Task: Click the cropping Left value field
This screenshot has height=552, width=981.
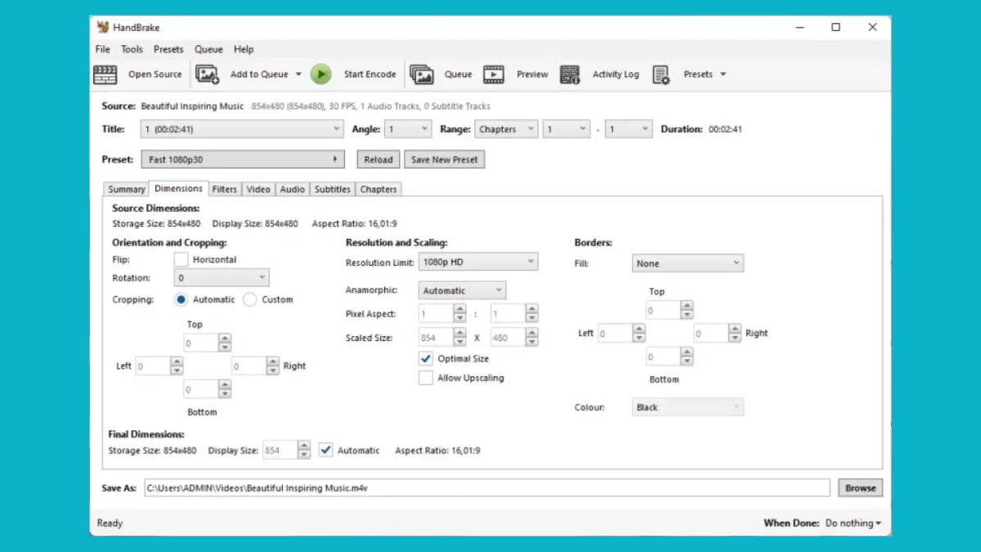Action: point(153,366)
